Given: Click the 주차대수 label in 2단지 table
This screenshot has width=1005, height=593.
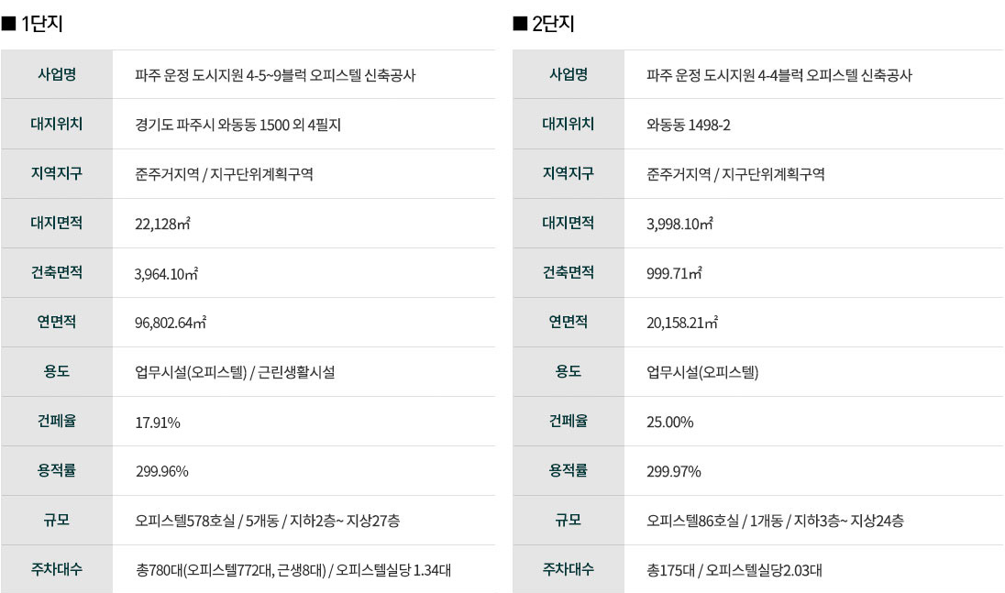Looking at the screenshot, I should 568,568.
